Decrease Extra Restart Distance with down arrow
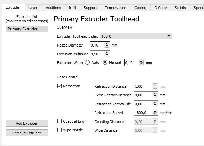The image size is (204, 146). [x=155, y=96]
